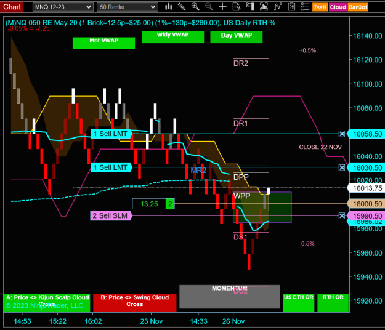Open the data box document icon
Viewport: 385px width, 330px height.
[237, 7]
